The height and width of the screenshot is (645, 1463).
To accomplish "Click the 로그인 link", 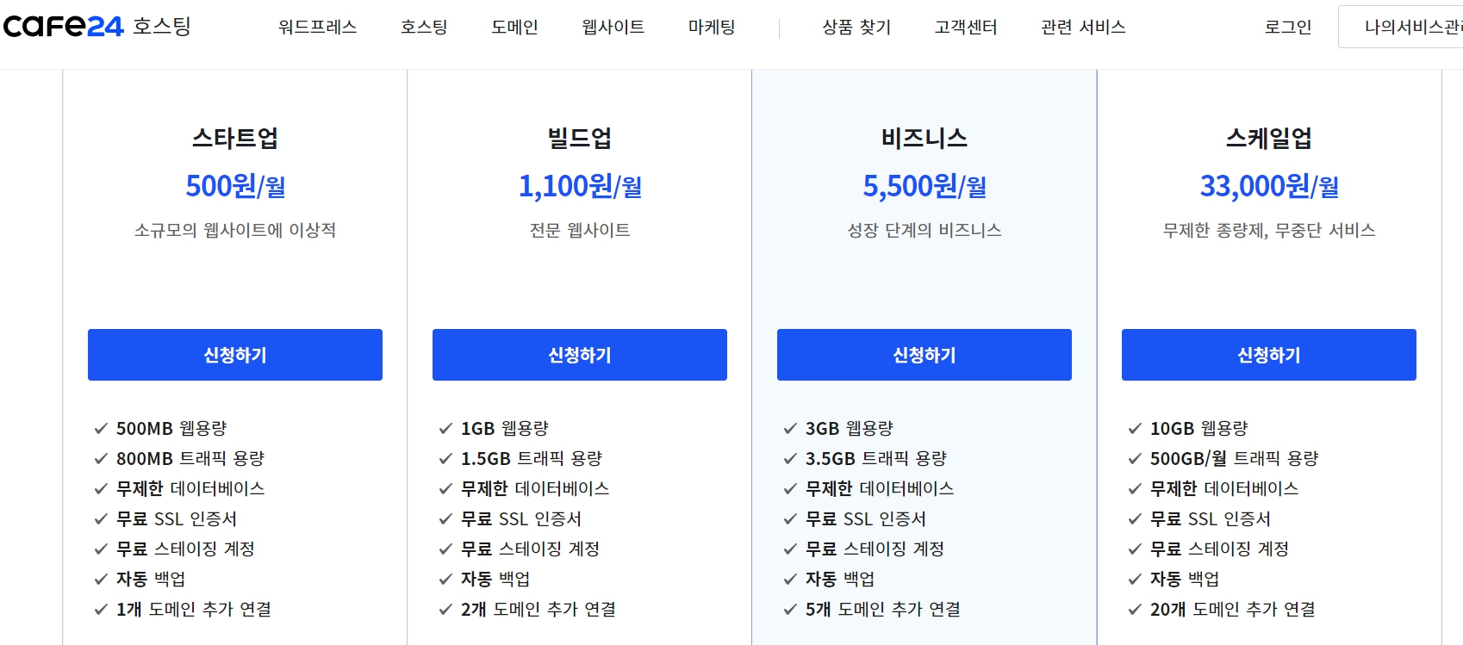I will 1286,27.
